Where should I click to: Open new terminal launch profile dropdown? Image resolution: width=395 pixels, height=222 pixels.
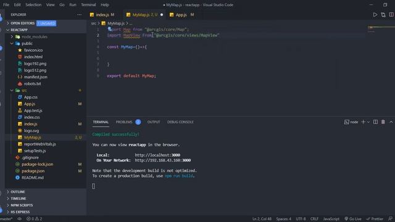coord(368,122)
